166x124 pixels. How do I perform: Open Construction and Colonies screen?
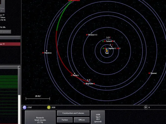73,113
